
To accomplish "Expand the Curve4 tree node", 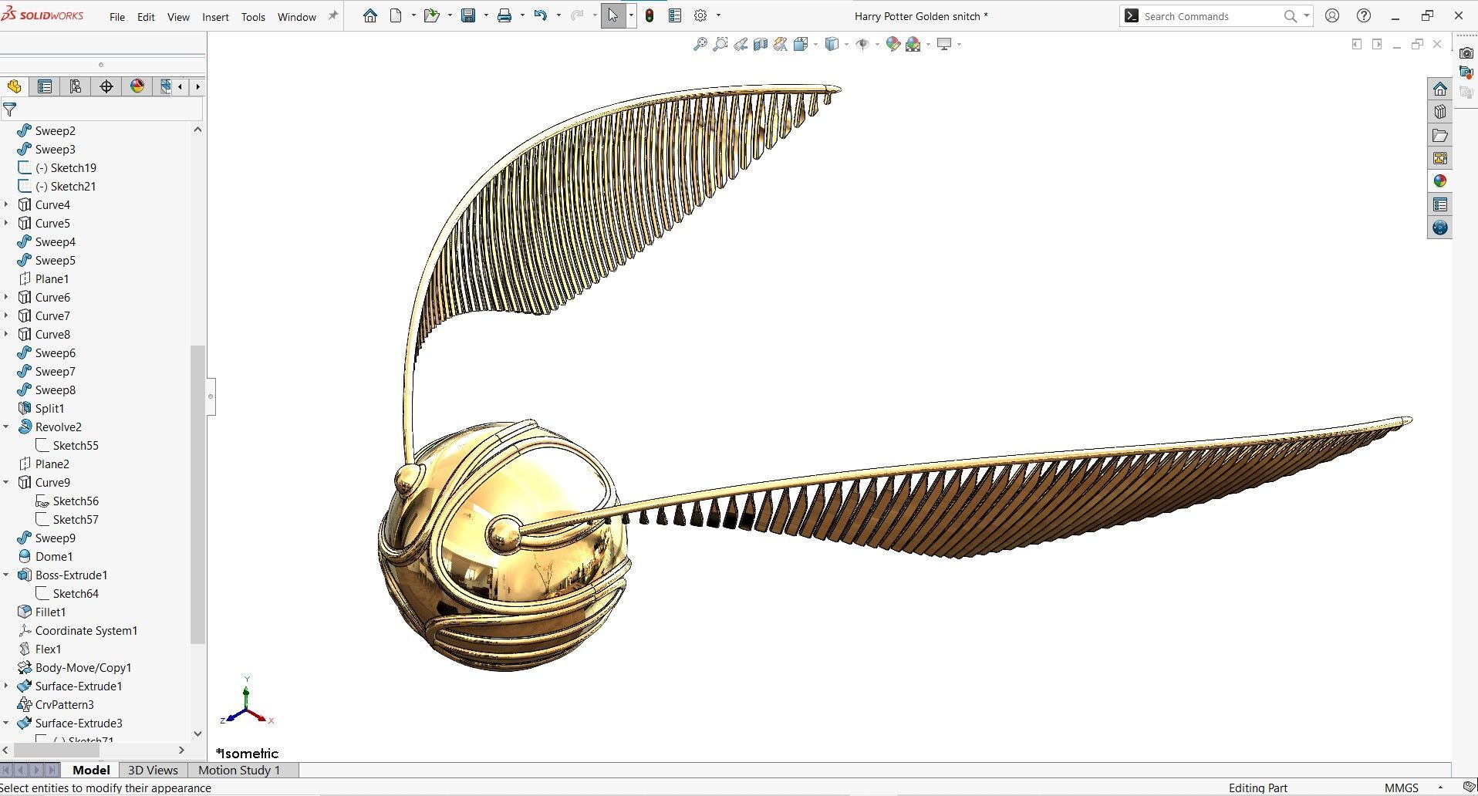I will click(6, 204).
